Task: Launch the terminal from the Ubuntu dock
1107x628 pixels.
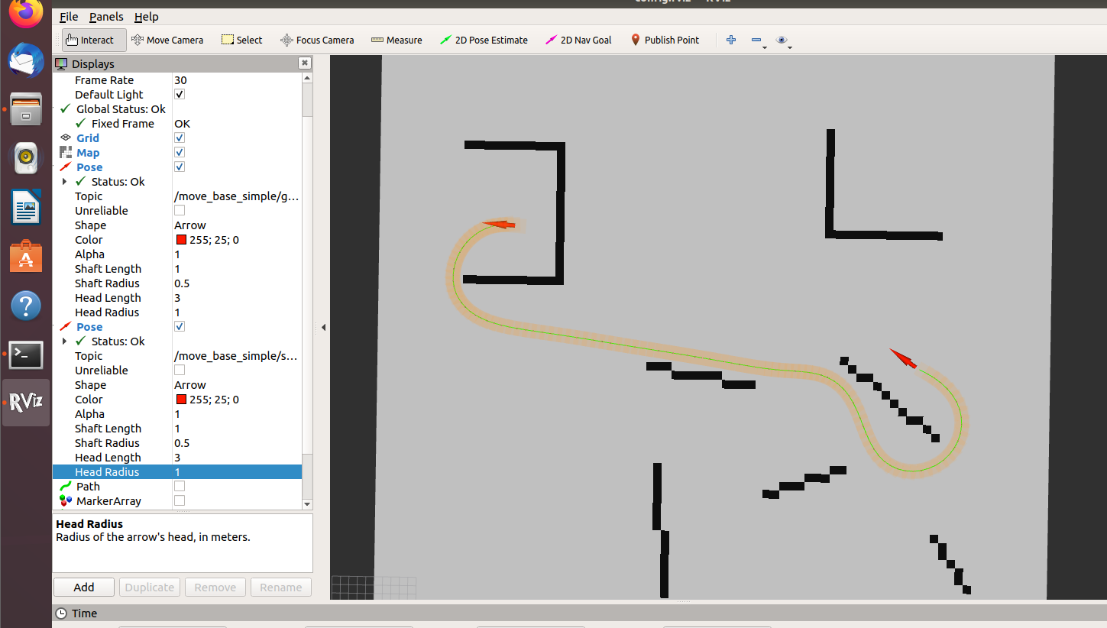Action: click(x=25, y=354)
